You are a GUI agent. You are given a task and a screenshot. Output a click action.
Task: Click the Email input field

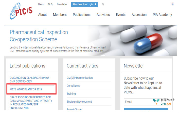(x=146, y=102)
